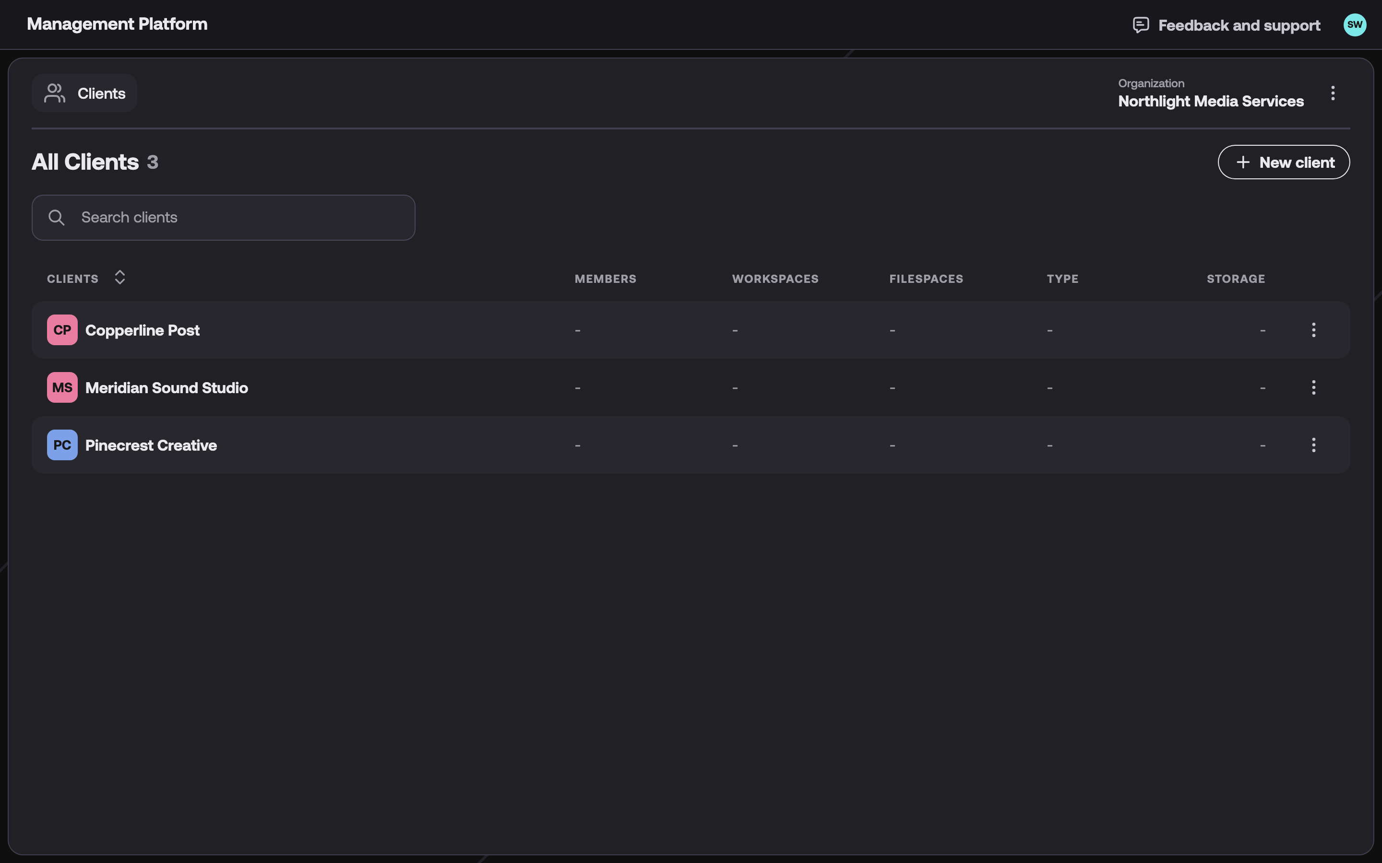Click the MS avatar for Meridian Sound Studio

(x=62, y=387)
